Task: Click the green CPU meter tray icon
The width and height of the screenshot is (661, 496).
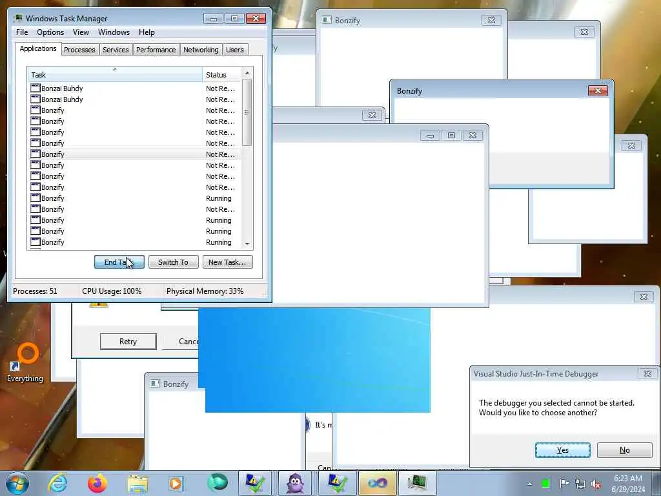Action: tap(545, 484)
